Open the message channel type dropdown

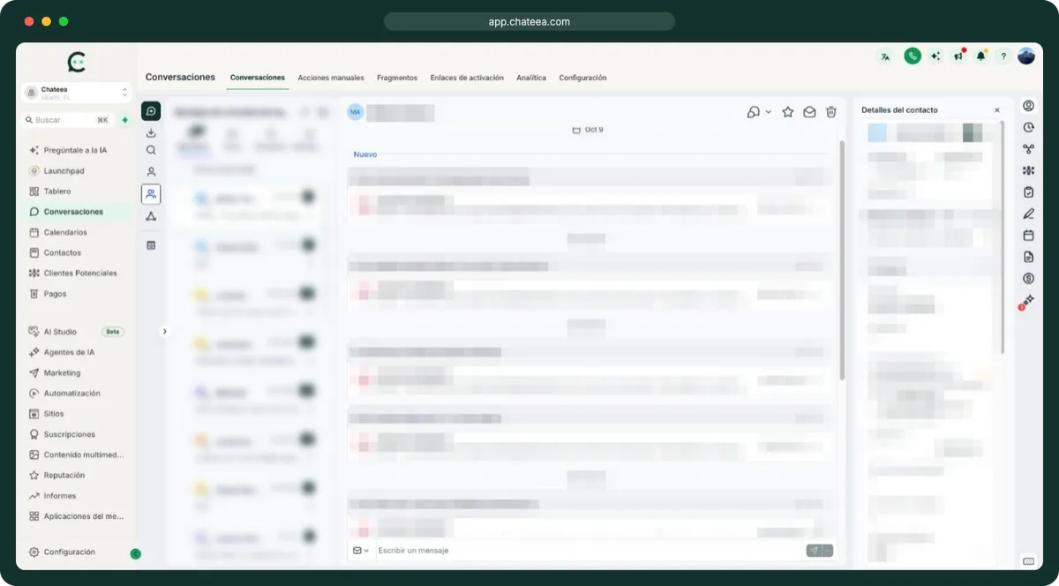[x=361, y=551]
